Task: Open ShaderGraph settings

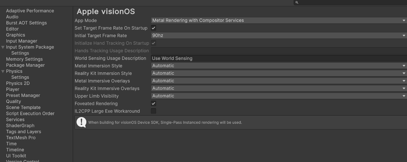Action: tap(20, 126)
